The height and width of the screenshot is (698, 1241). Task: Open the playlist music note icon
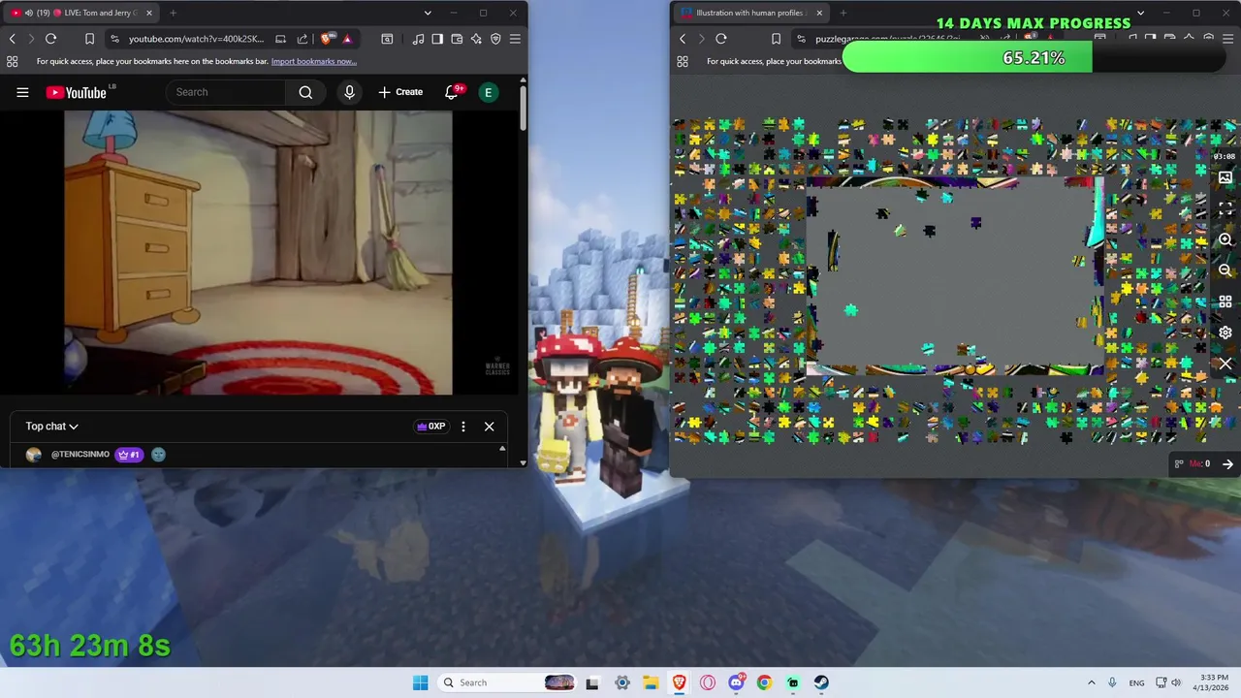click(x=418, y=39)
